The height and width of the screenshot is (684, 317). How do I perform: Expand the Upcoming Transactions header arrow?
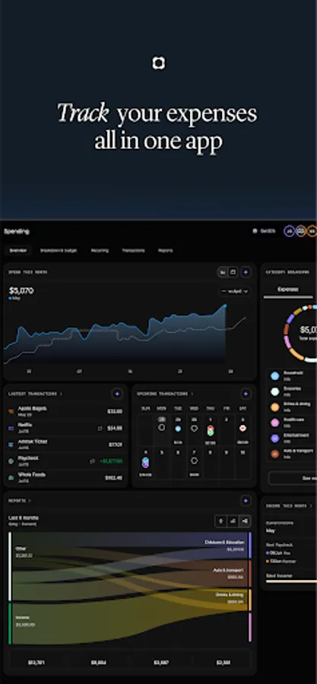coord(192,394)
